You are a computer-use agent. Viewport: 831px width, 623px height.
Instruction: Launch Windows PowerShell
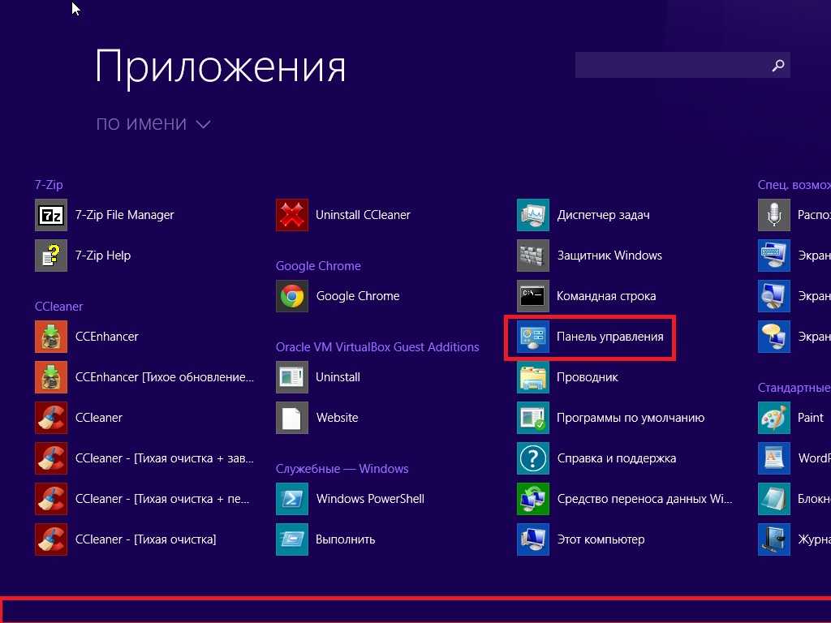pos(351,499)
